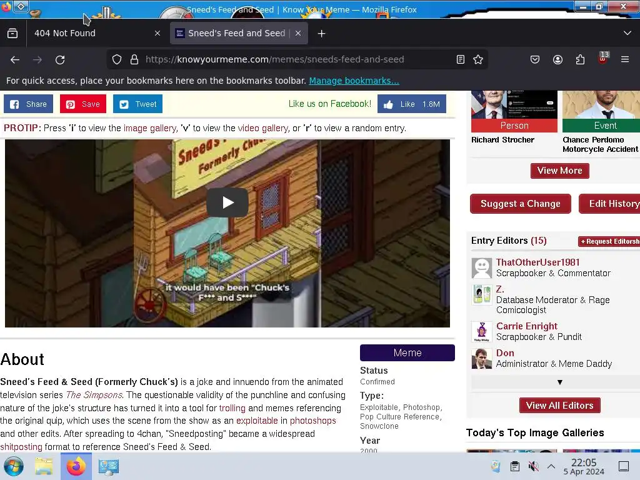This screenshot has width=640, height=480.
Task: Click the Meme category badge
Action: [407, 352]
